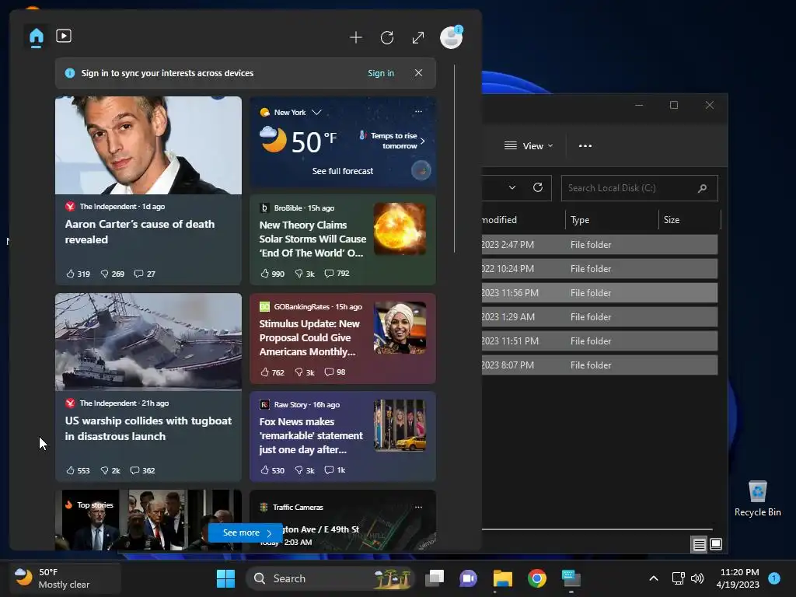The width and height of the screenshot is (796, 597).
Task: Refresh the widgets feed
Action: 387,37
